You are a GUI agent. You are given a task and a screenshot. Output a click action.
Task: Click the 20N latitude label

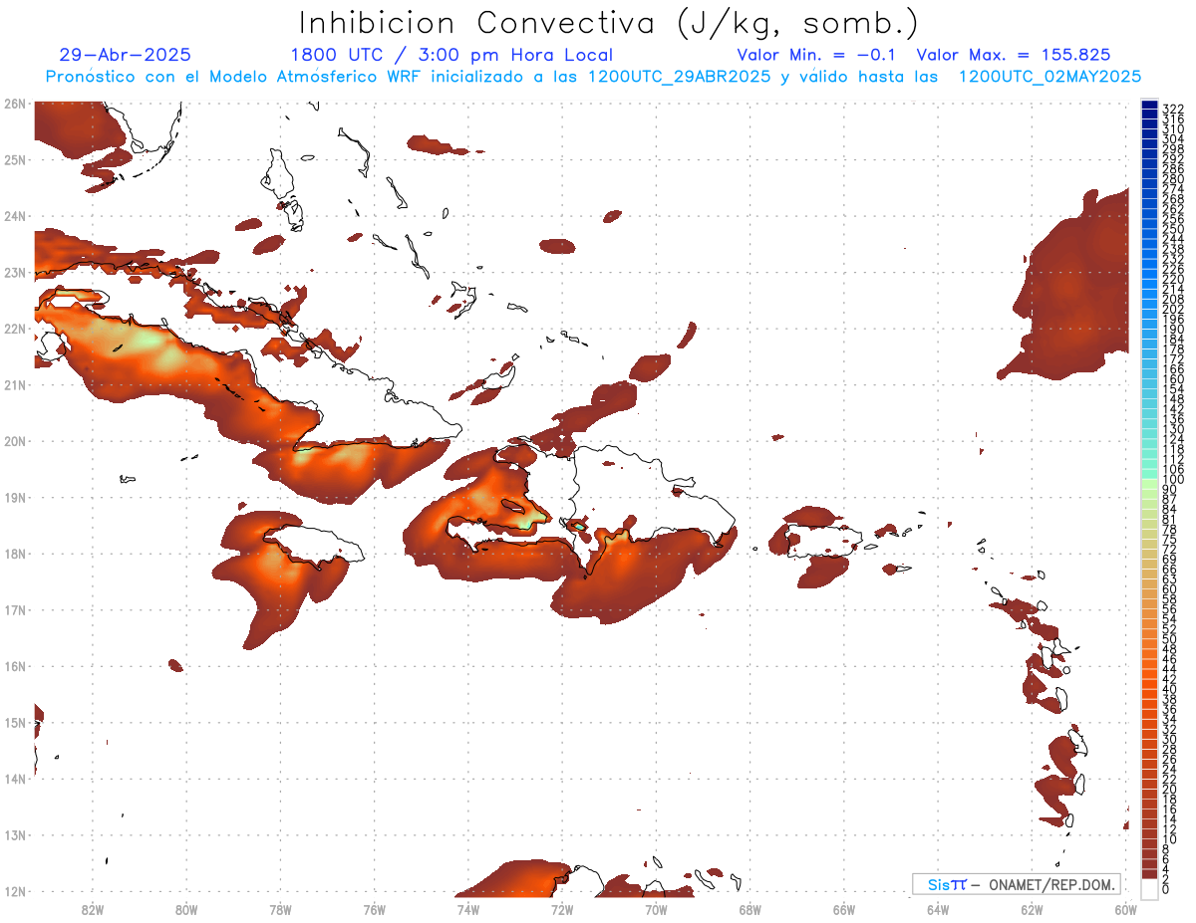pos(14,441)
